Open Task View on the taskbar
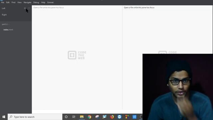Screen dimensions: 213x120 pyautogui.click(x=74, y=117)
